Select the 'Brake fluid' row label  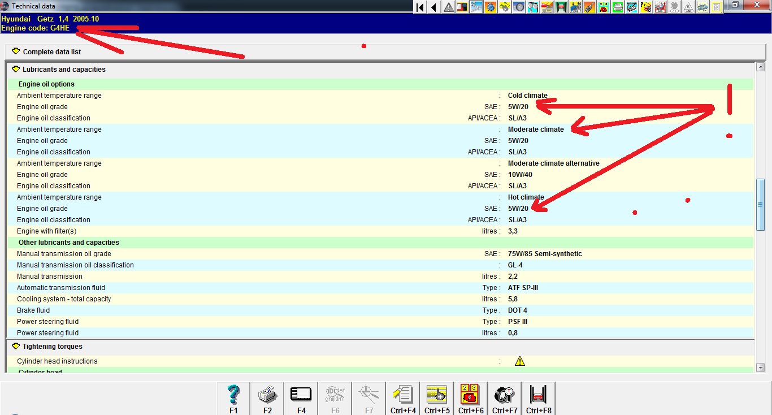pos(33,310)
